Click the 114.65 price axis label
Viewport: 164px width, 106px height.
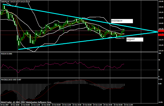coord(161,23)
